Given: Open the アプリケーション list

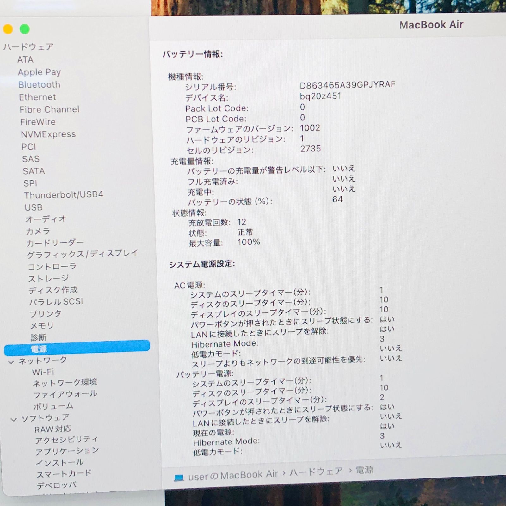Looking at the screenshot, I should click(x=67, y=451).
